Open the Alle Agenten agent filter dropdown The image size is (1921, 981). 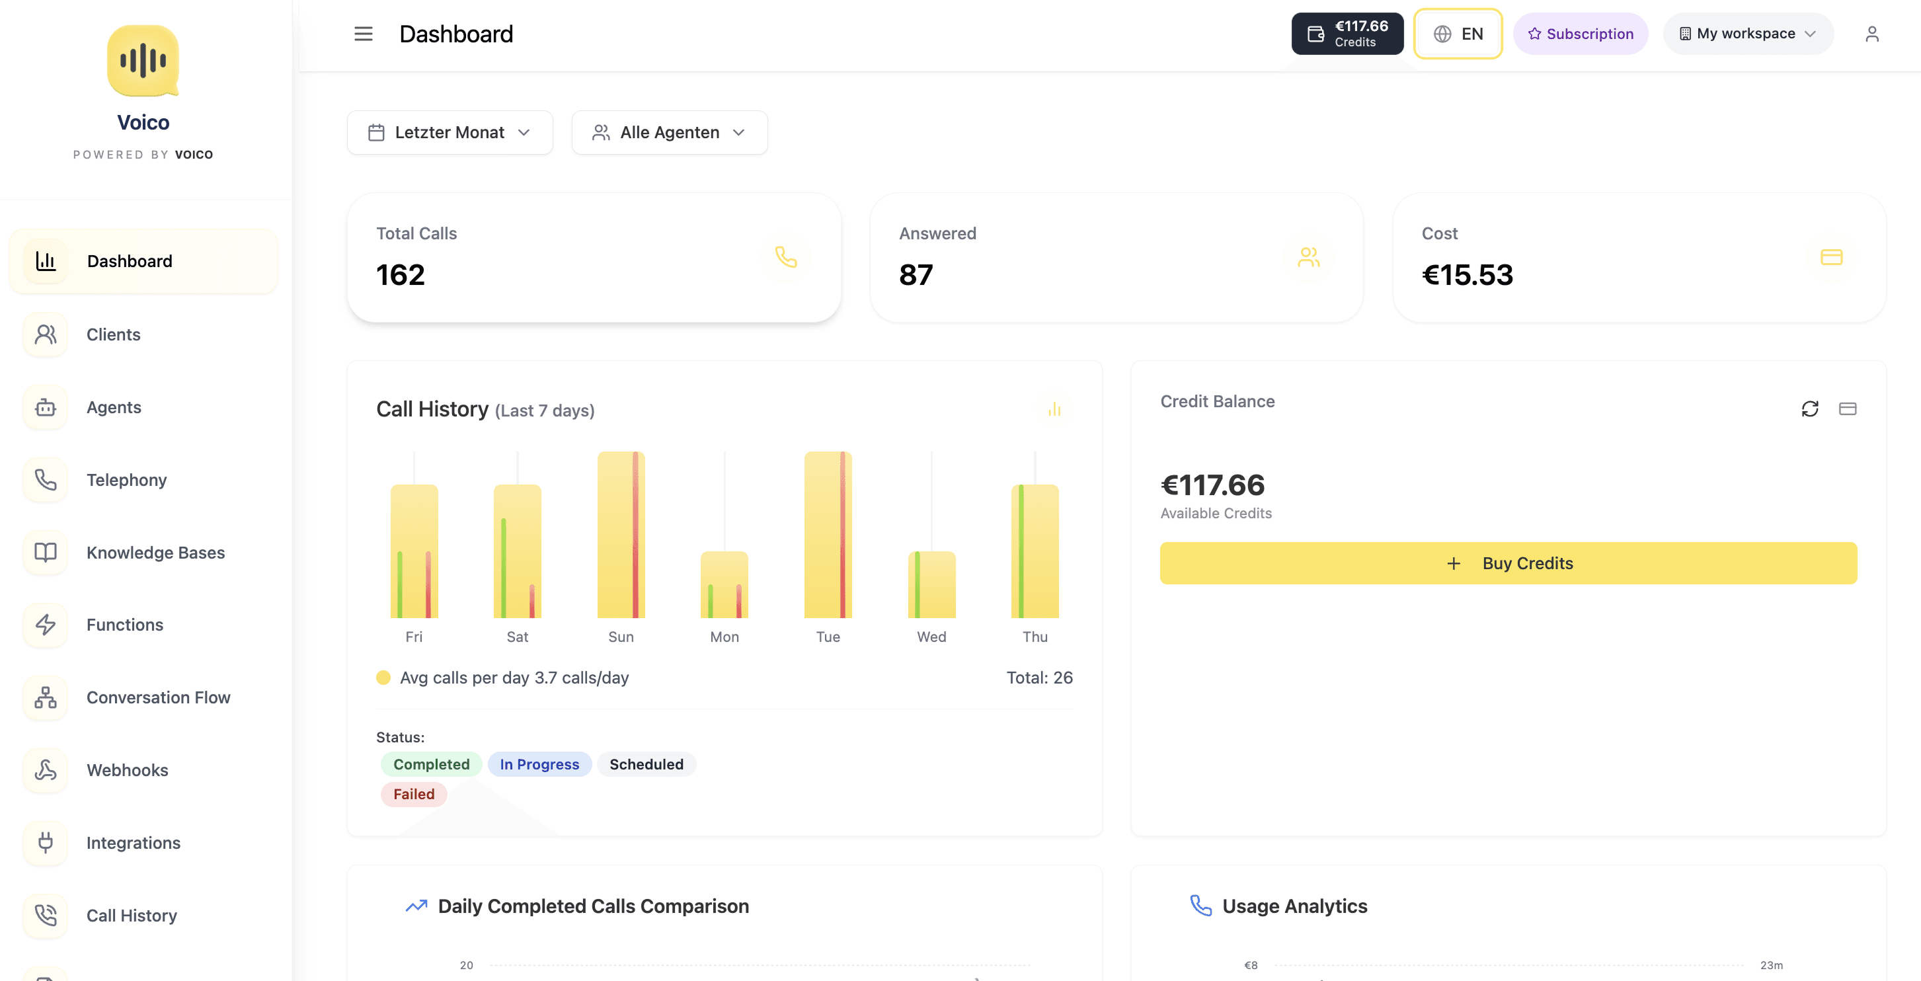point(670,133)
